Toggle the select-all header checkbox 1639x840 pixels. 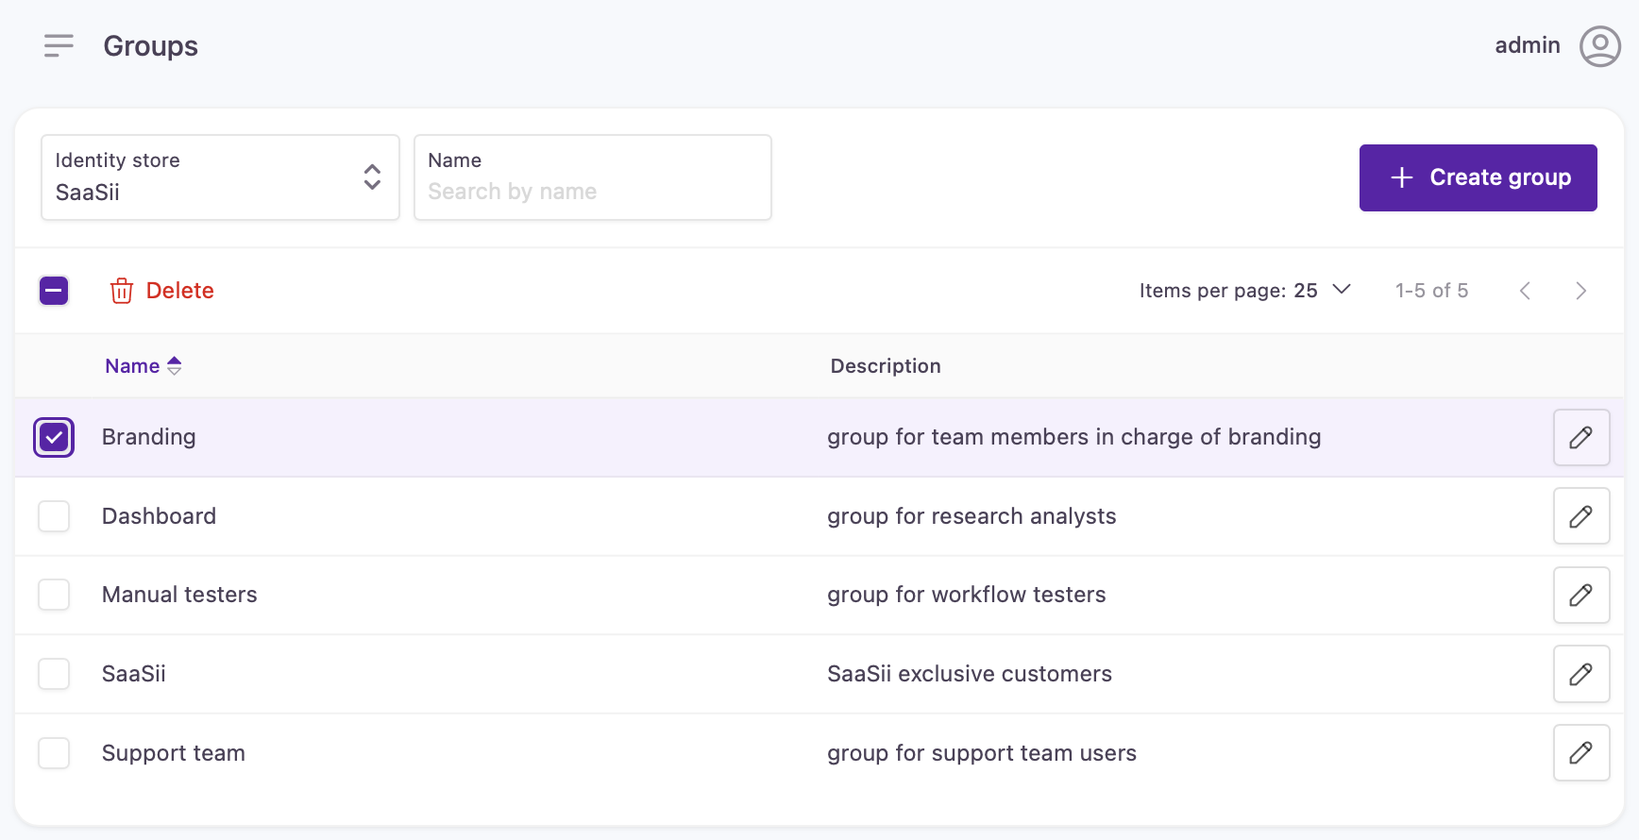coord(54,291)
